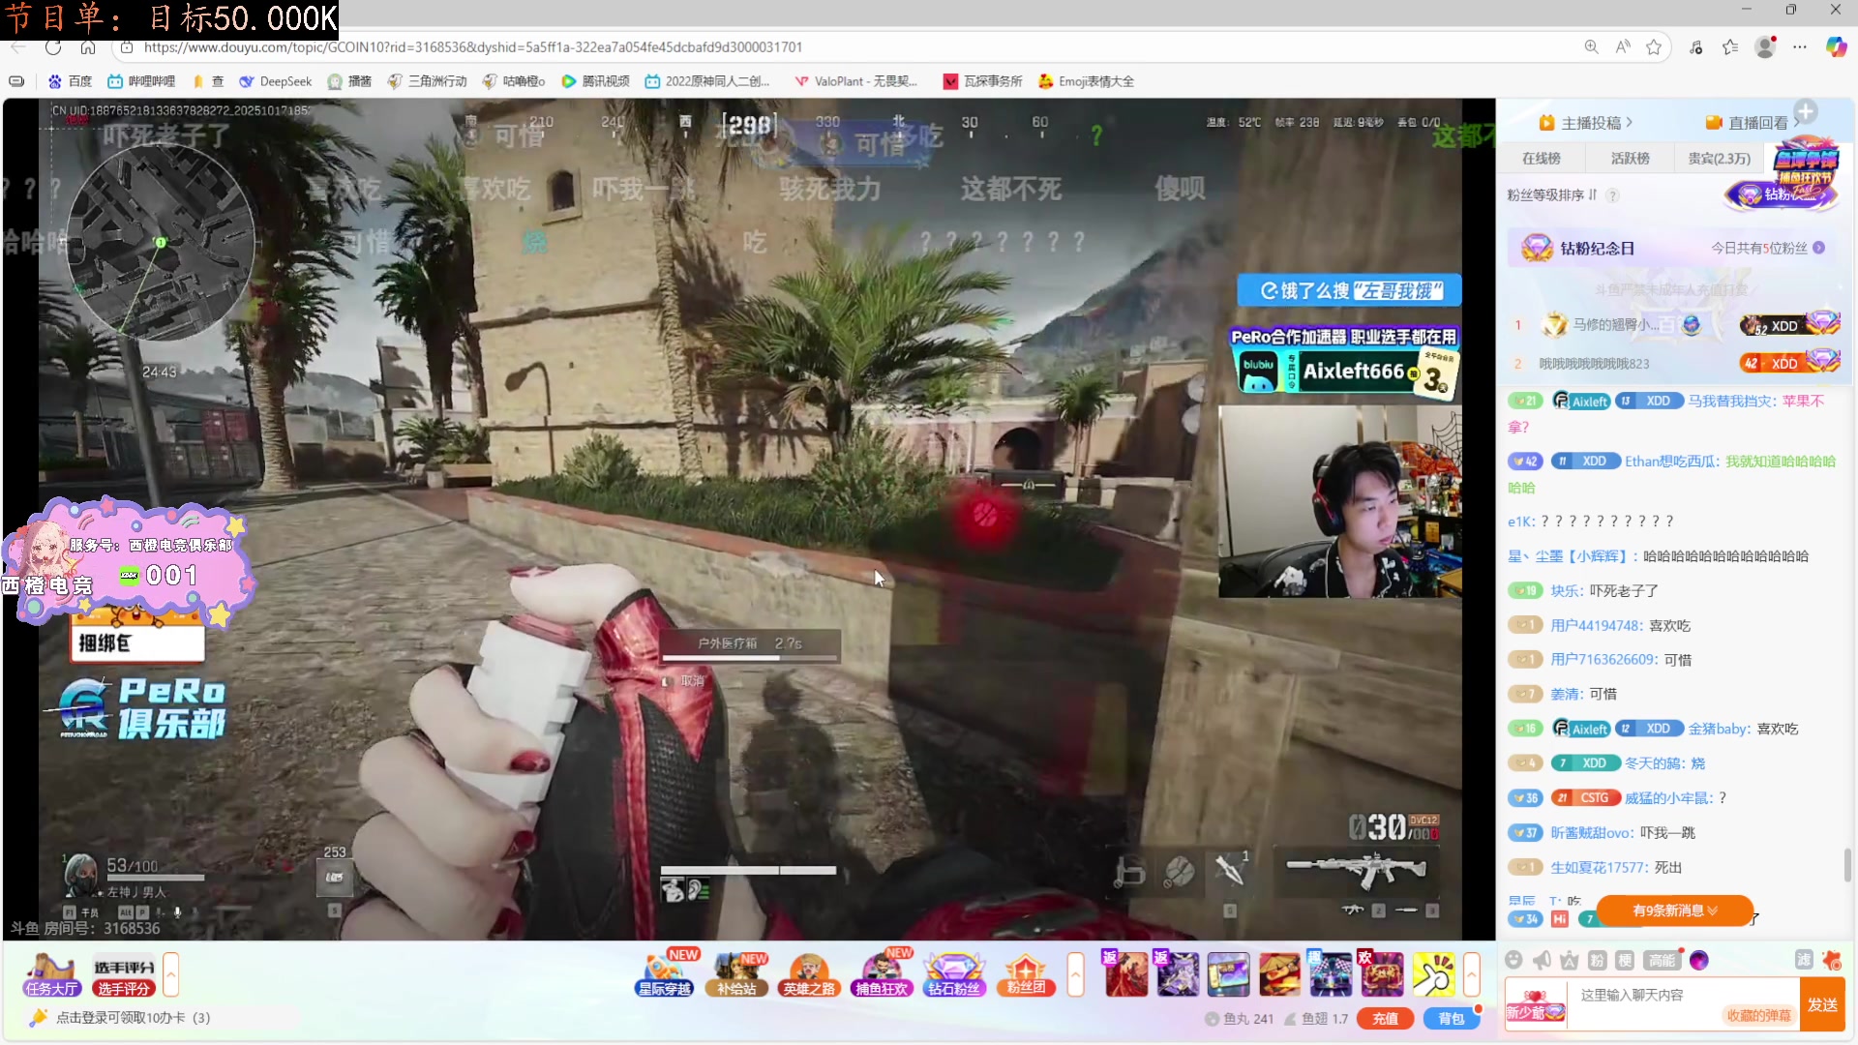Image resolution: width=1858 pixels, height=1045 pixels.
Task: Toggle the 滤 chat filter button
Action: coord(1804,959)
